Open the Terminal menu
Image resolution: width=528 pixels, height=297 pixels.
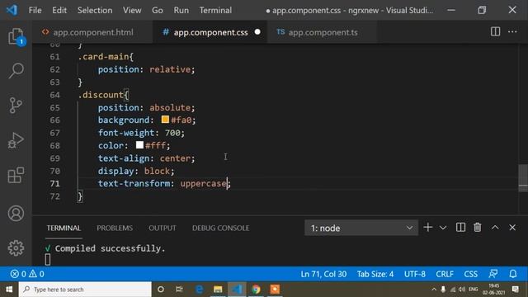[x=215, y=10]
